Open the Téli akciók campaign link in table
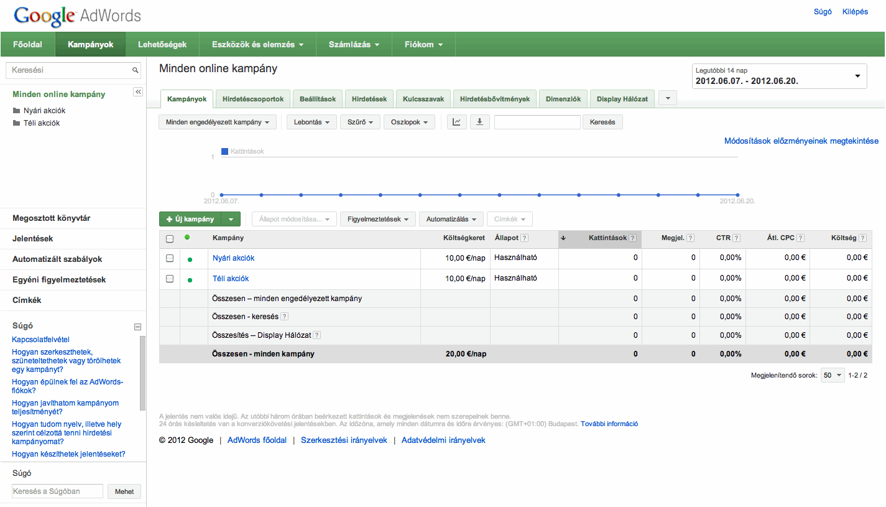886x507 pixels. point(231,279)
